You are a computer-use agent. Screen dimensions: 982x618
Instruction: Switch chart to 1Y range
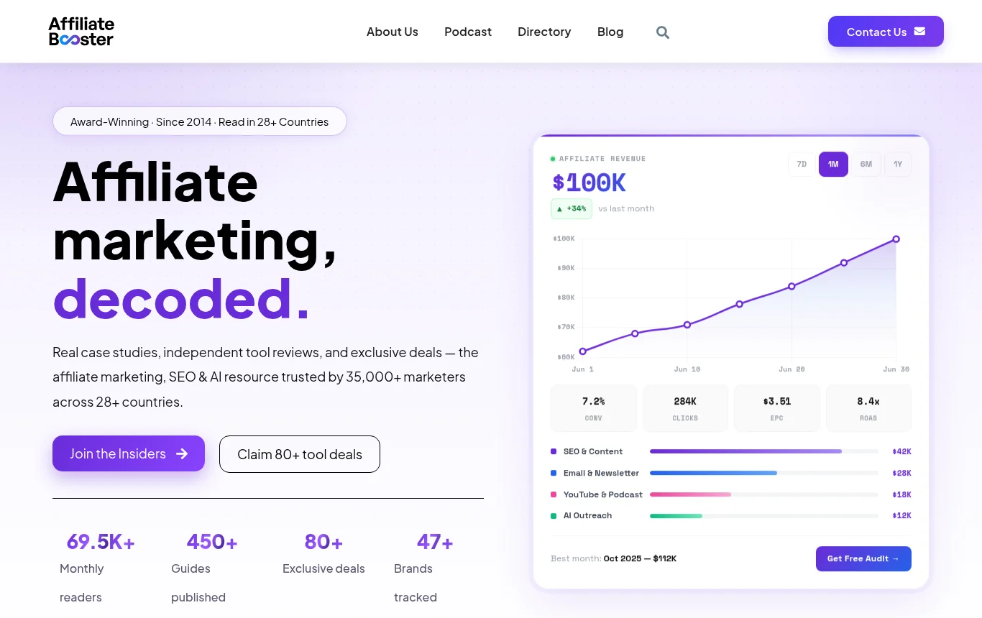tap(898, 164)
